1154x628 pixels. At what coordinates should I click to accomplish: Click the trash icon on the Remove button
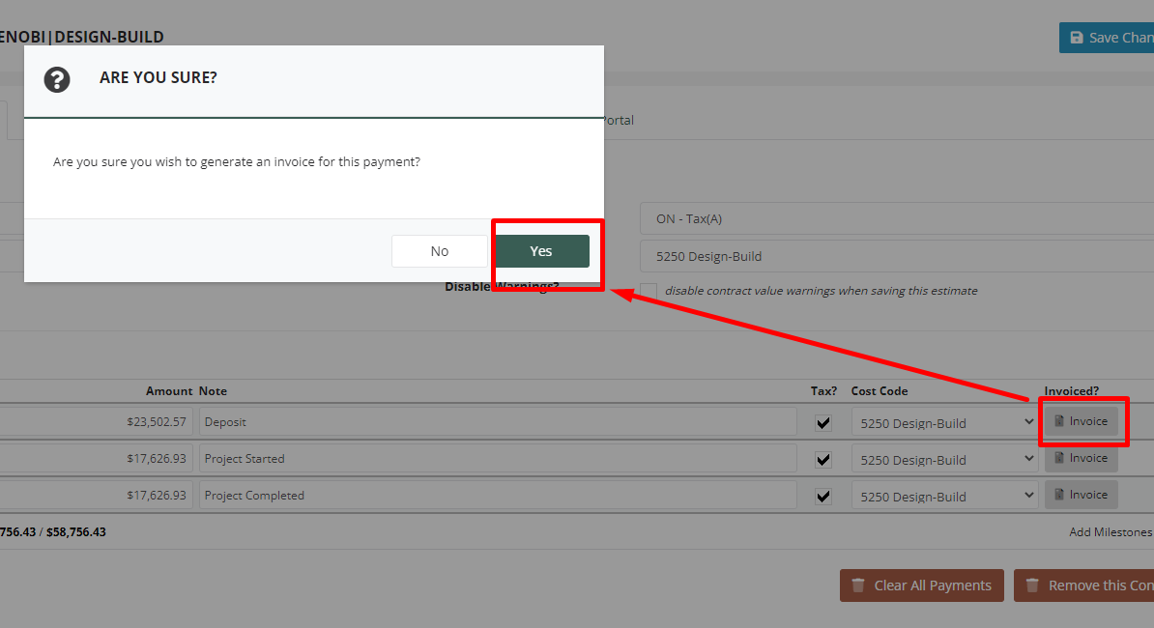1032,585
